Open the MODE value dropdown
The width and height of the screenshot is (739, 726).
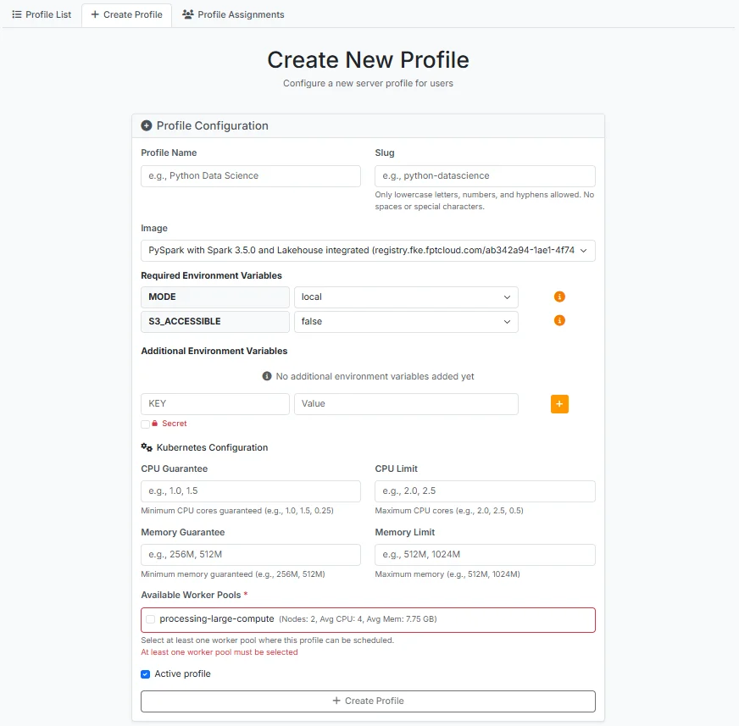coord(406,297)
